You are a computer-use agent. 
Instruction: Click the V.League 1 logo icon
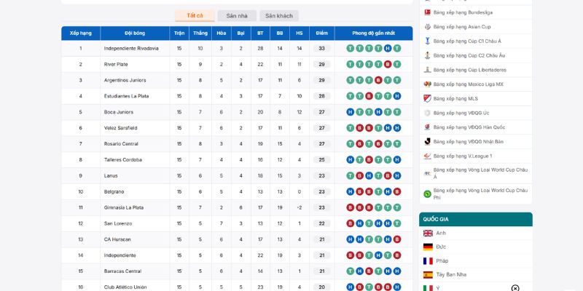427,156
